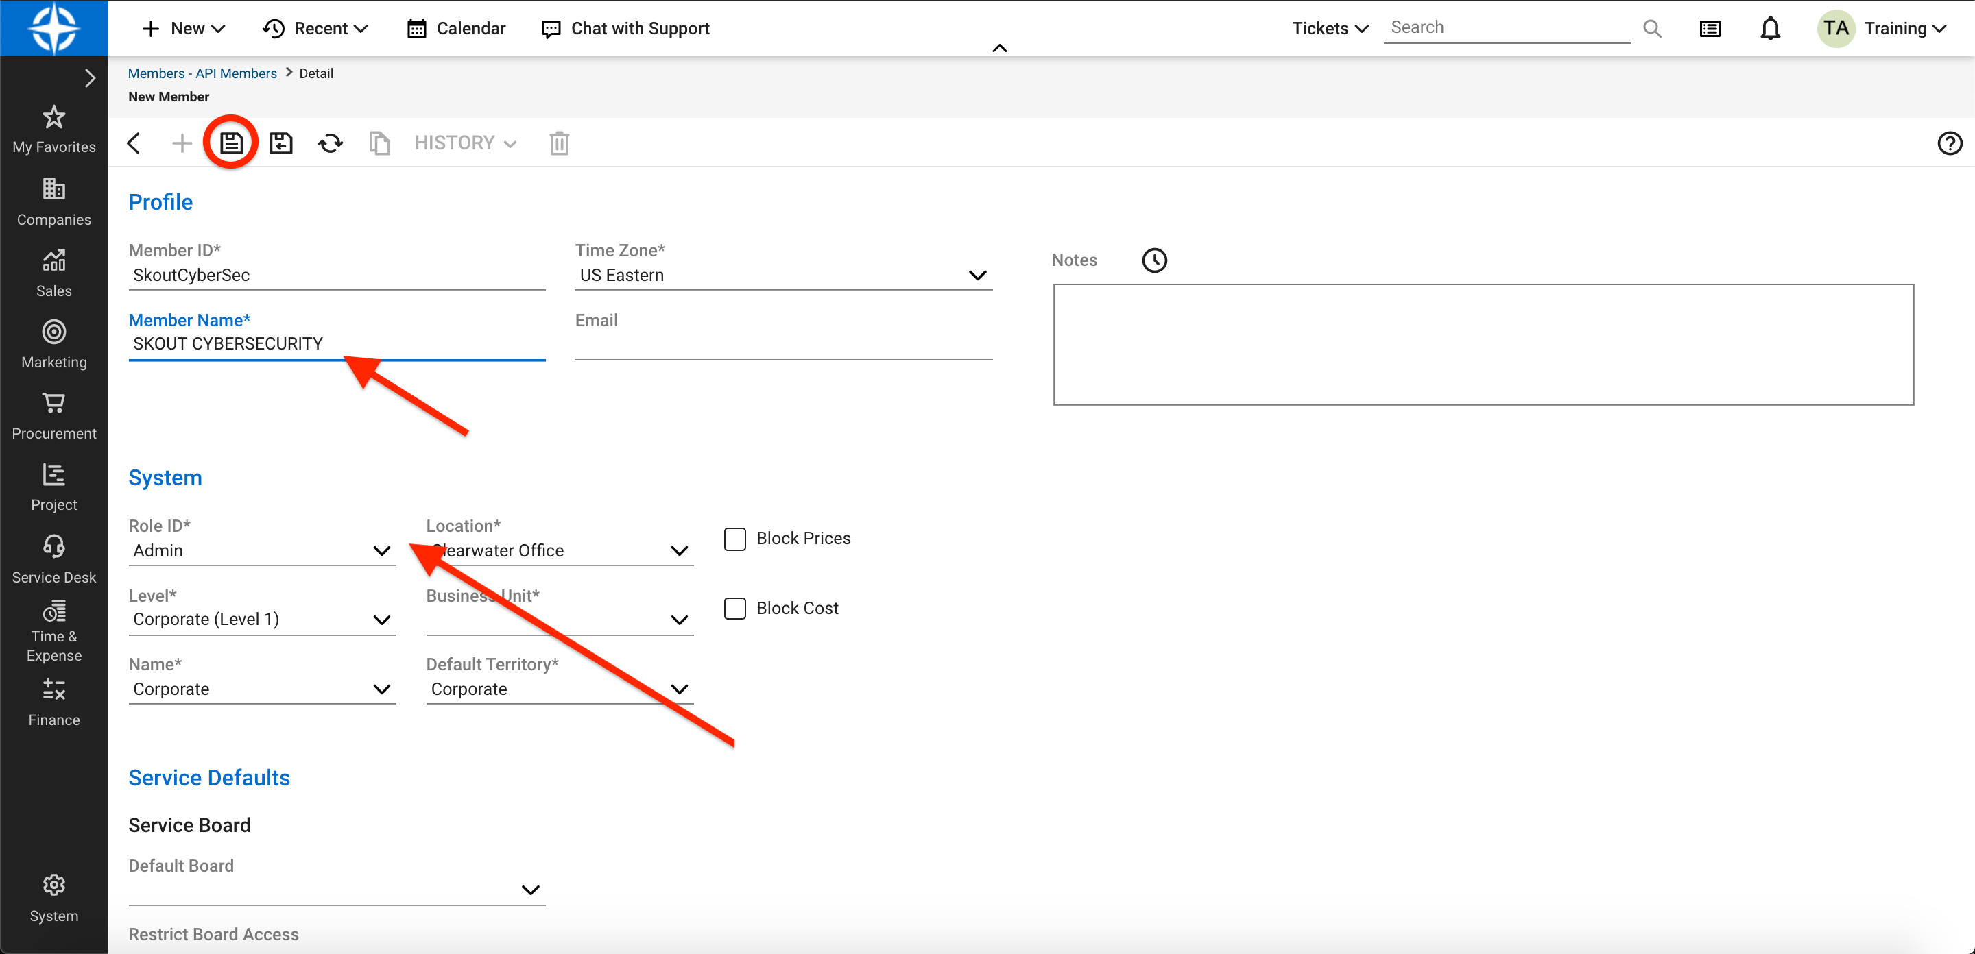Screen dimensions: 1975x954
Task: Open the HISTORY dropdown
Action: [466, 143]
